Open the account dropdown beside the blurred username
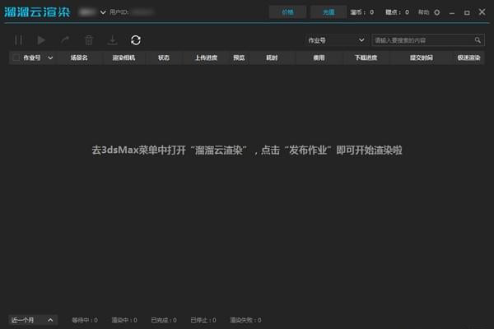Image resolution: width=494 pixels, height=329 pixels. 103,12
